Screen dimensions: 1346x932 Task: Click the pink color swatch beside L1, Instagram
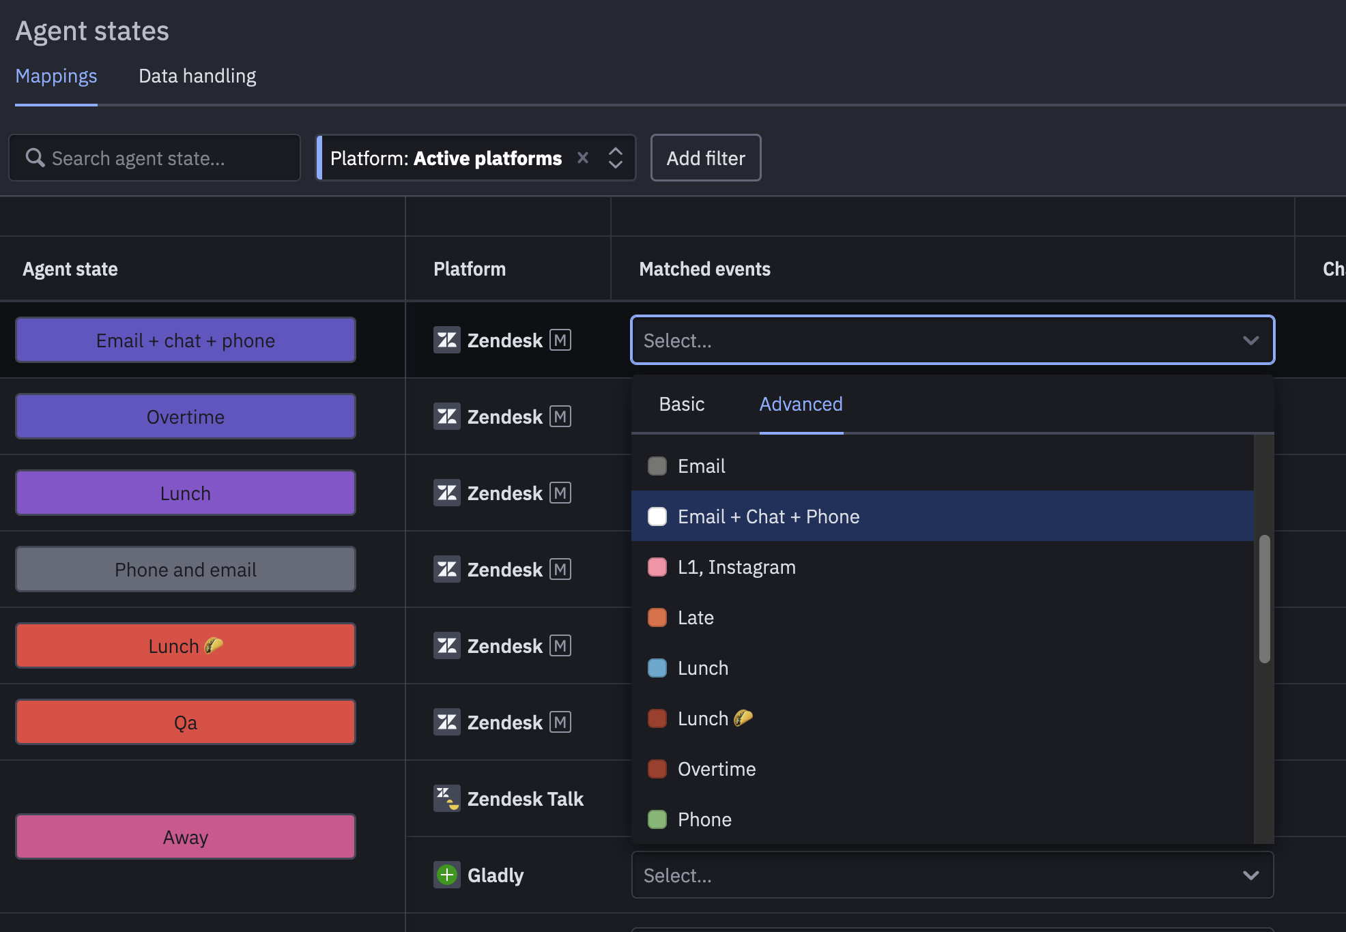[x=657, y=567]
